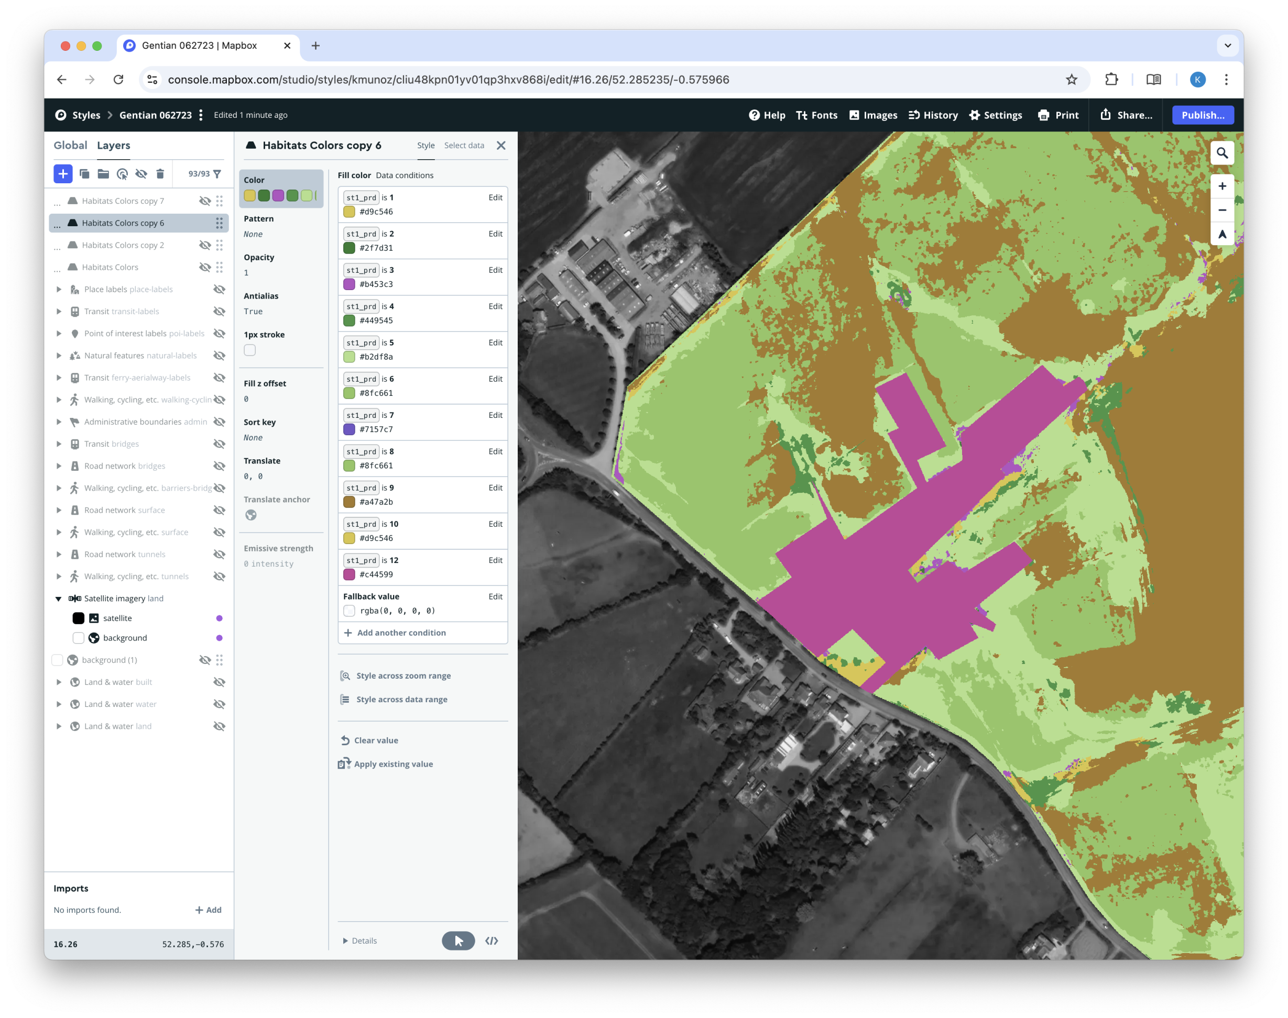This screenshot has height=1018, width=1288.
Task: Click the add new layer plus button
Action: pyautogui.click(x=62, y=173)
